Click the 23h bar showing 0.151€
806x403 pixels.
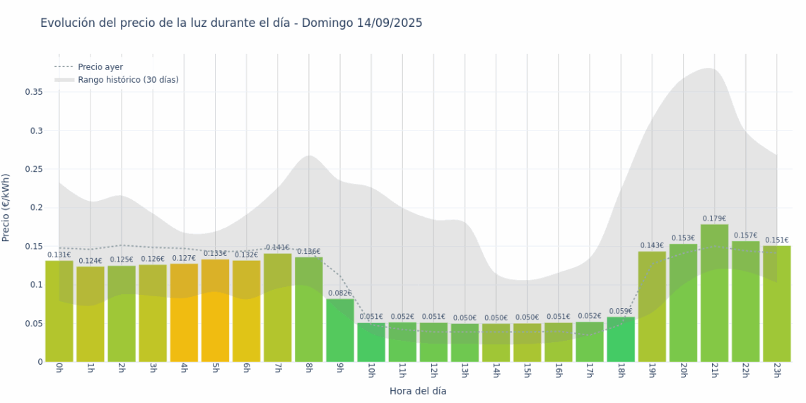point(776,304)
